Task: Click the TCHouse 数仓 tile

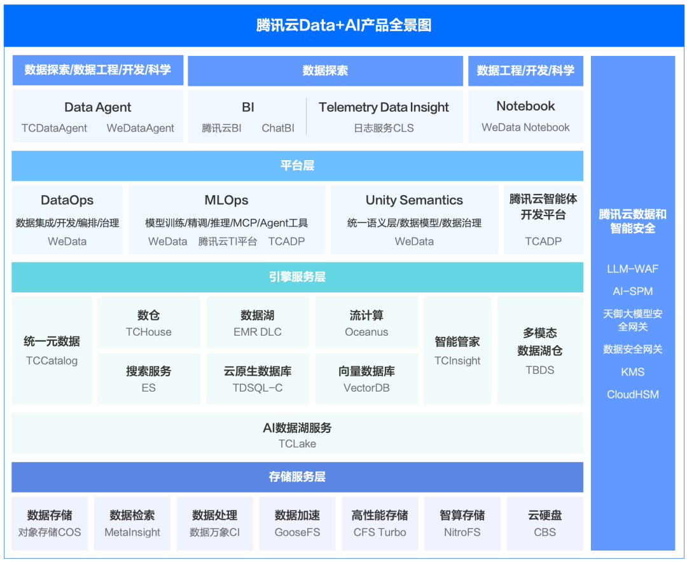Action: [148, 322]
